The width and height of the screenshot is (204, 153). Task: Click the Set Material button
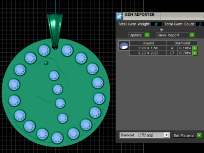[184, 136]
